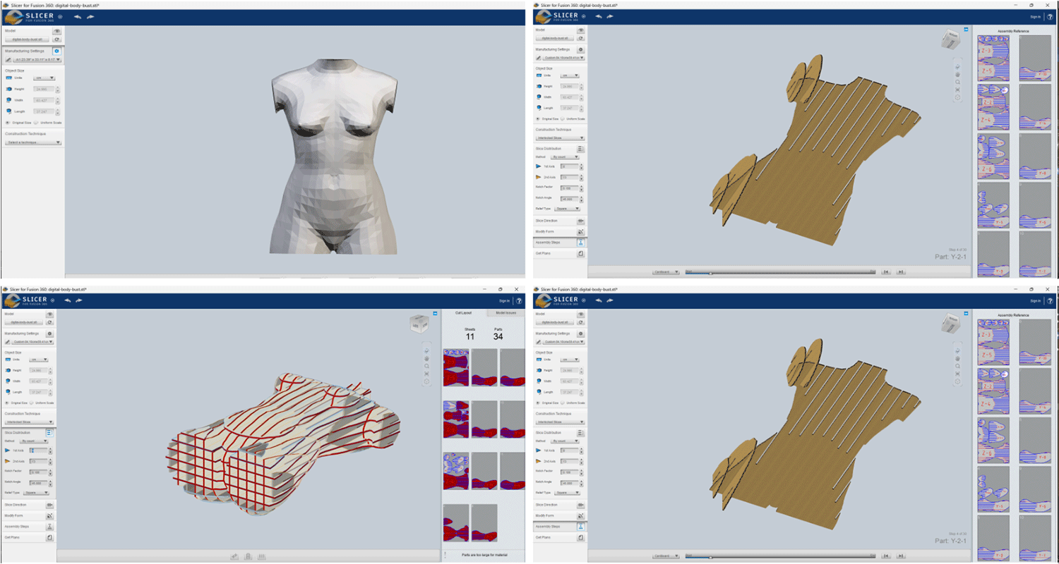Open Assembly Steps in the Cut Layout window

tap(49, 527)
